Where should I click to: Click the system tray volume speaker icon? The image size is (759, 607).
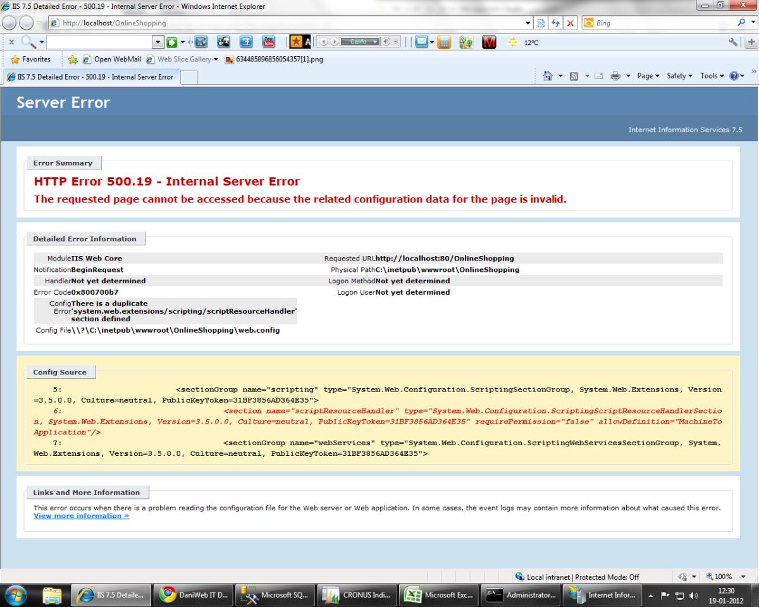pos(694,595)
